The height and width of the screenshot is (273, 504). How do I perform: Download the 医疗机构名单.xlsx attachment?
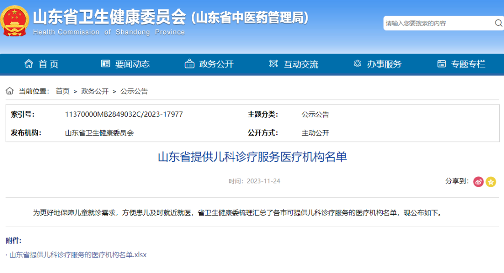pyautogui.click(x=78, y=255)
